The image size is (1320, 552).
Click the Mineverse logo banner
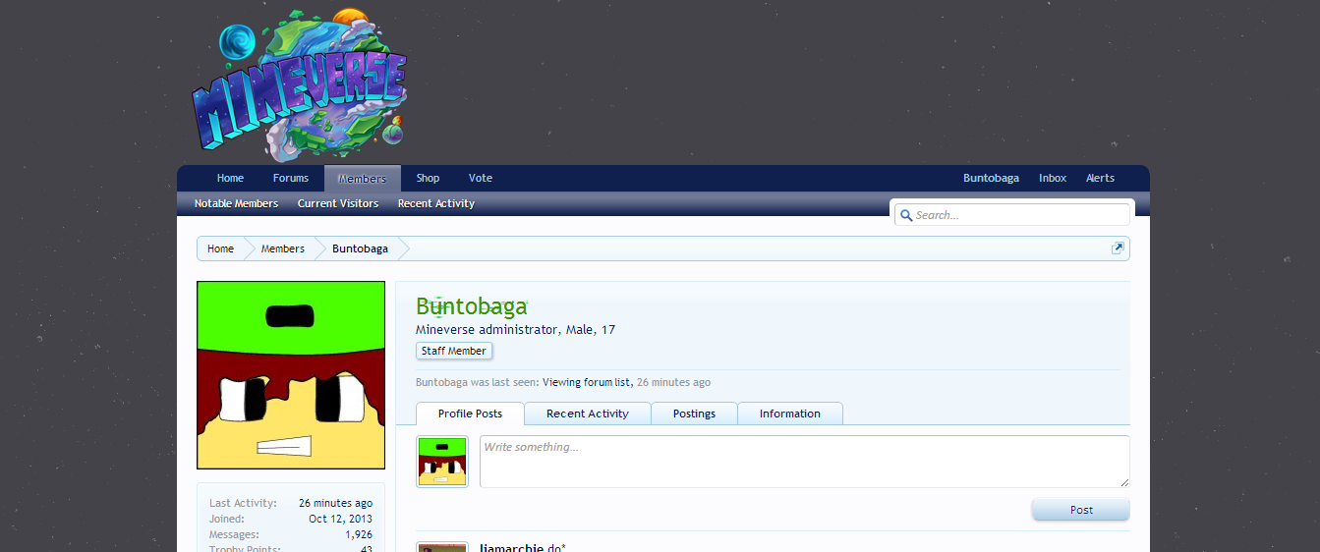coord(300,83)
